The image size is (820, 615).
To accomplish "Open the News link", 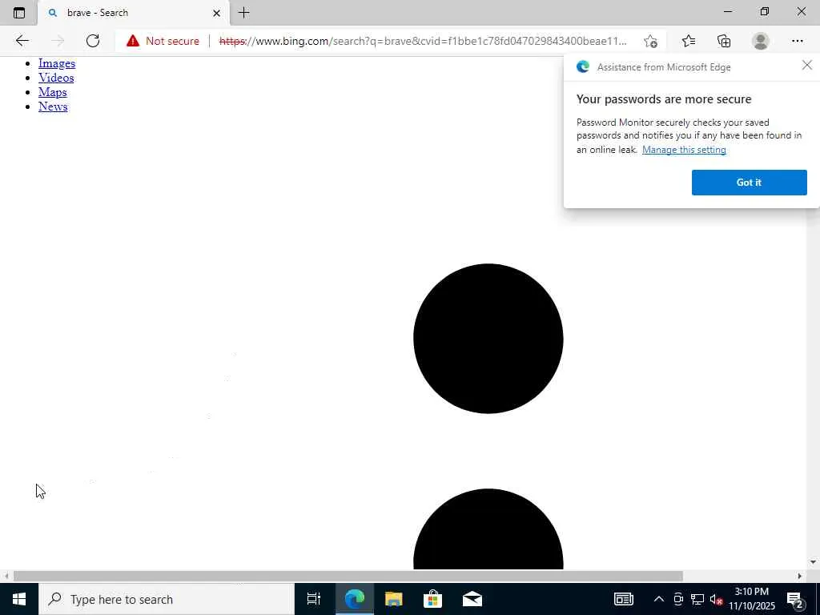I will [x=53, y=107].
